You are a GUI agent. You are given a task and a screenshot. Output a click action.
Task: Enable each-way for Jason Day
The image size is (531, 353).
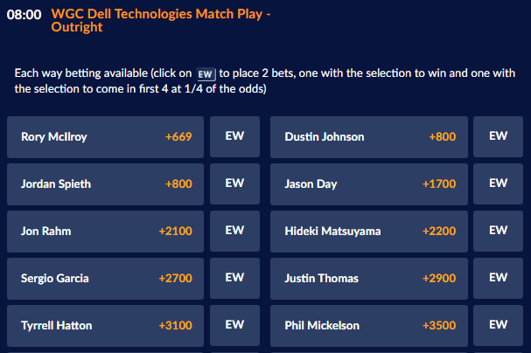(x=498, y=183)
